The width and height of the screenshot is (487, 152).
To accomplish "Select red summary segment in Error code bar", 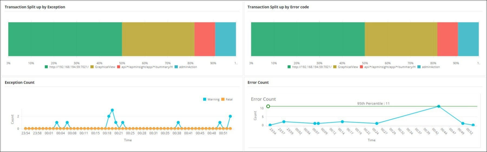I will pyautogui.click(x=448, y=39).
